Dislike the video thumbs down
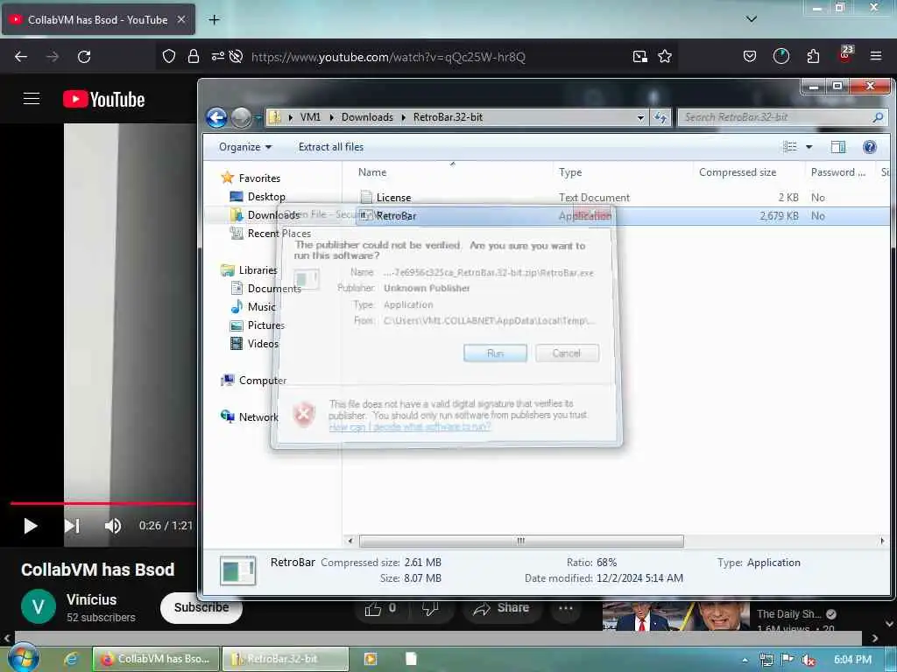The width and height of the screenshot is (897, 672). [429, 609]
